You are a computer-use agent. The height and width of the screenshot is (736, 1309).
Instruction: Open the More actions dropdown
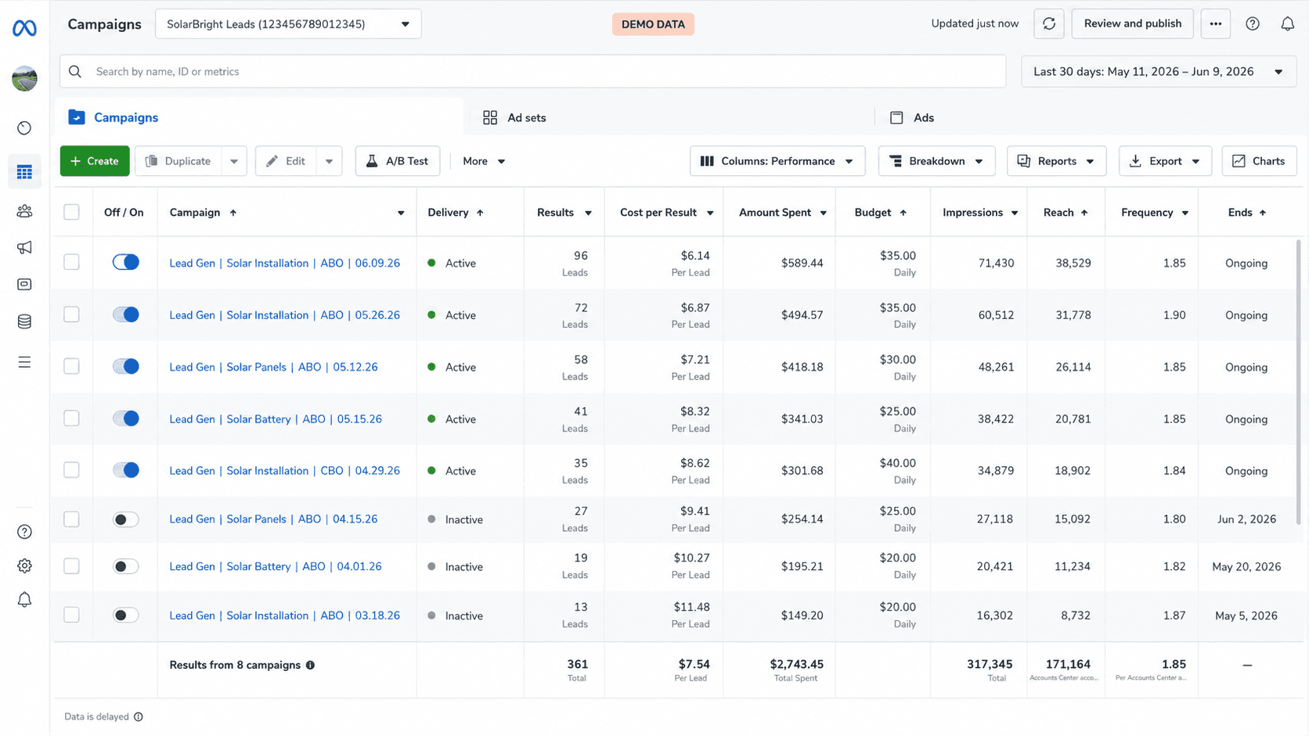(x=484, y=161)
